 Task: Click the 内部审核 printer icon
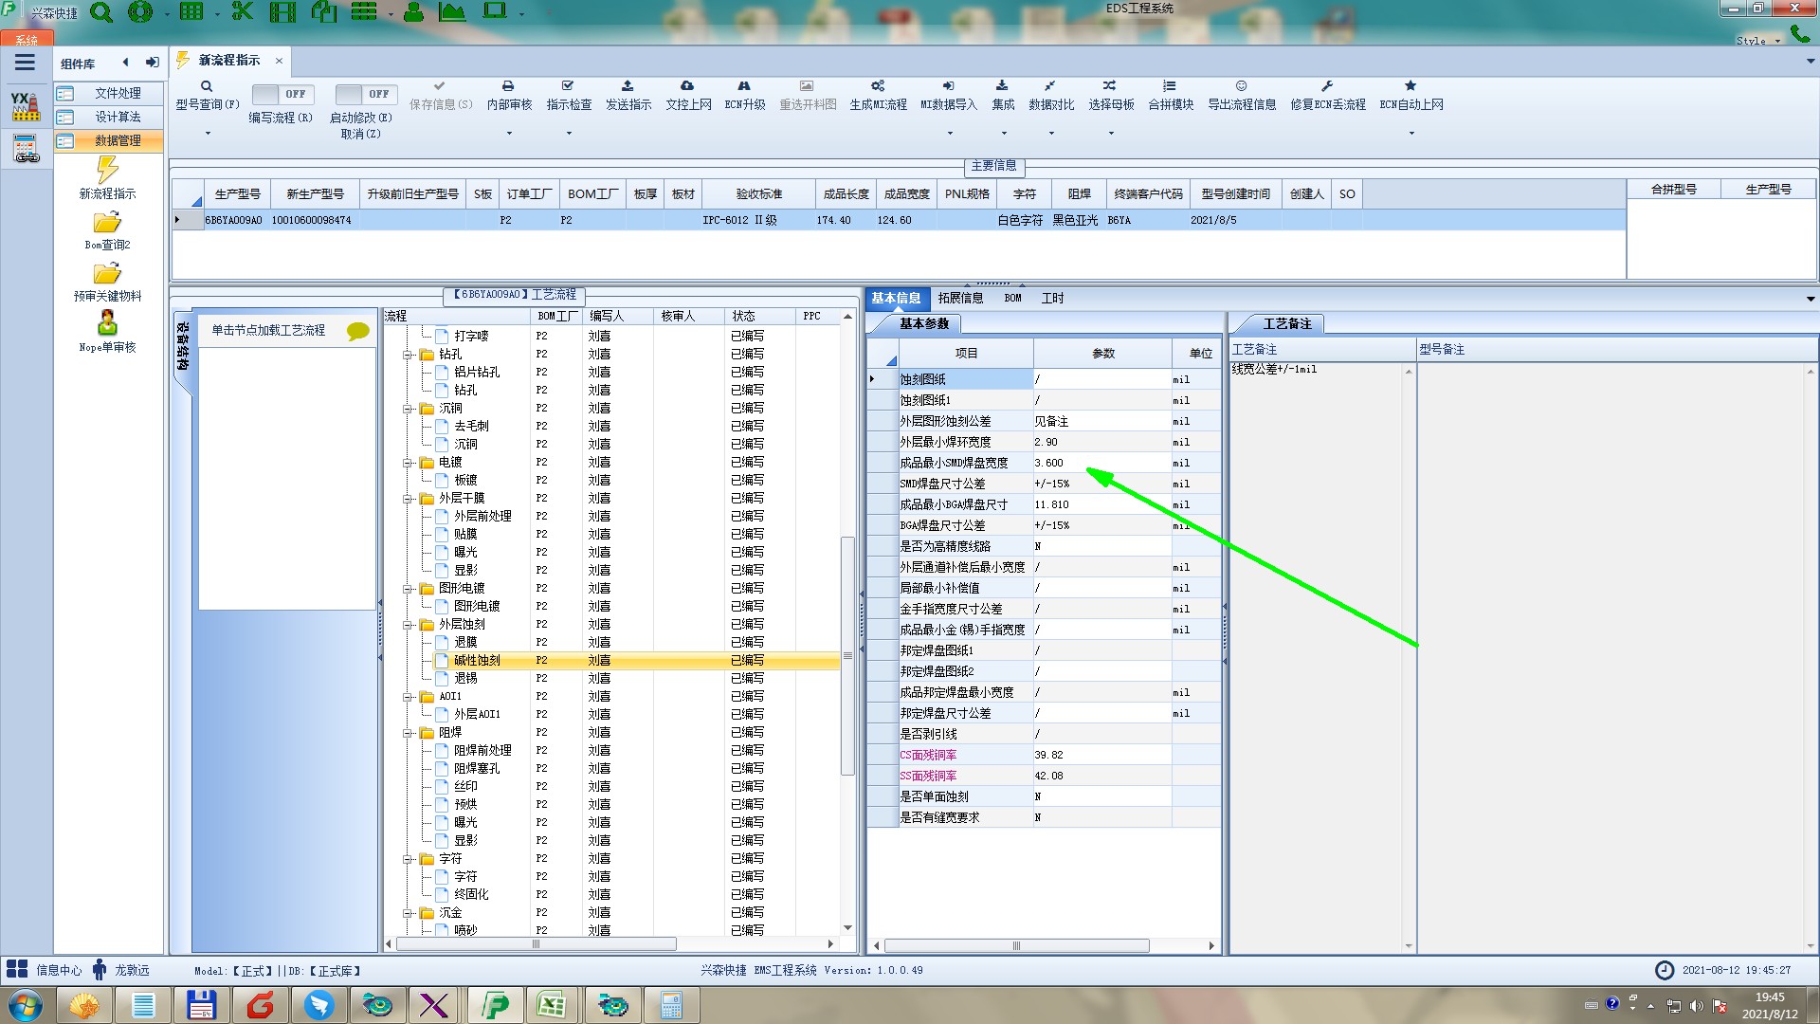(508, 86)
